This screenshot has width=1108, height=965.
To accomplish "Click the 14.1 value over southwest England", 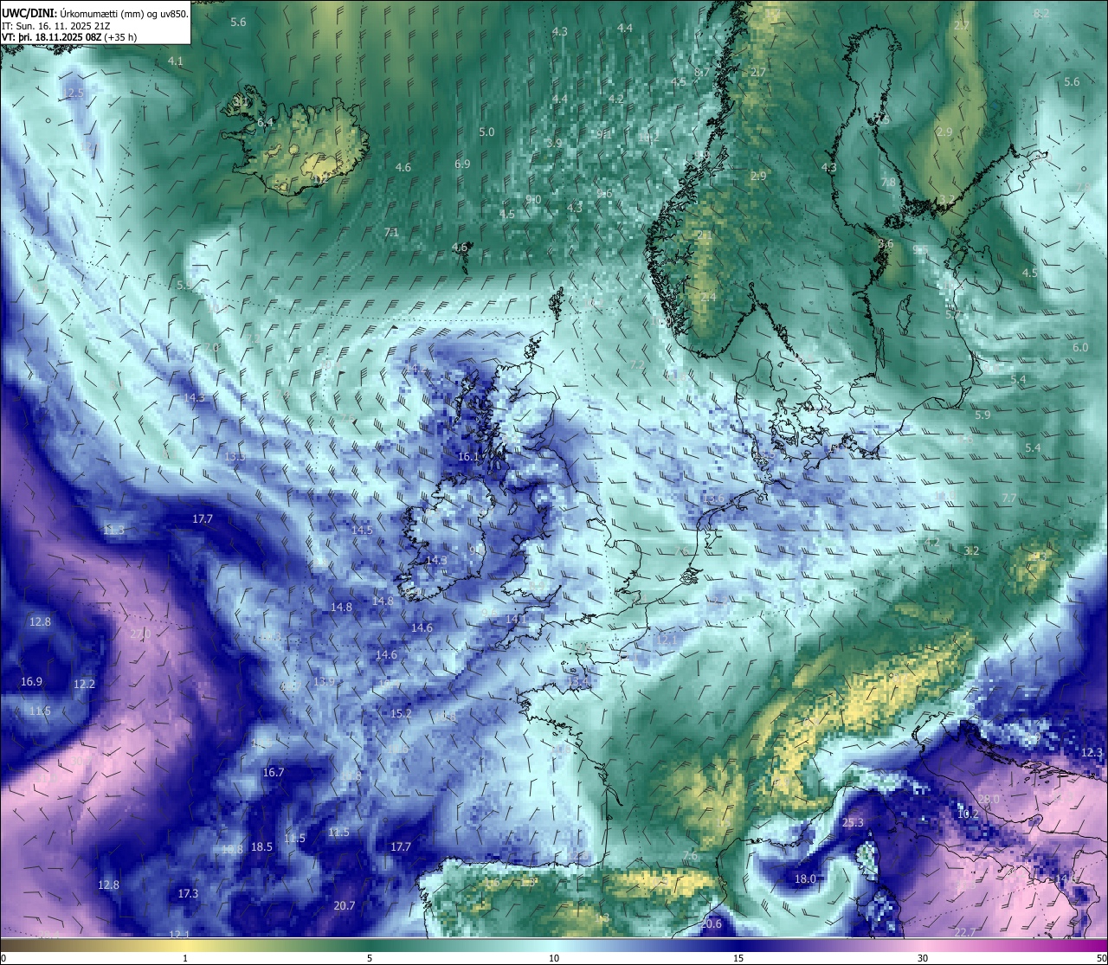I will tap(516, 619).
